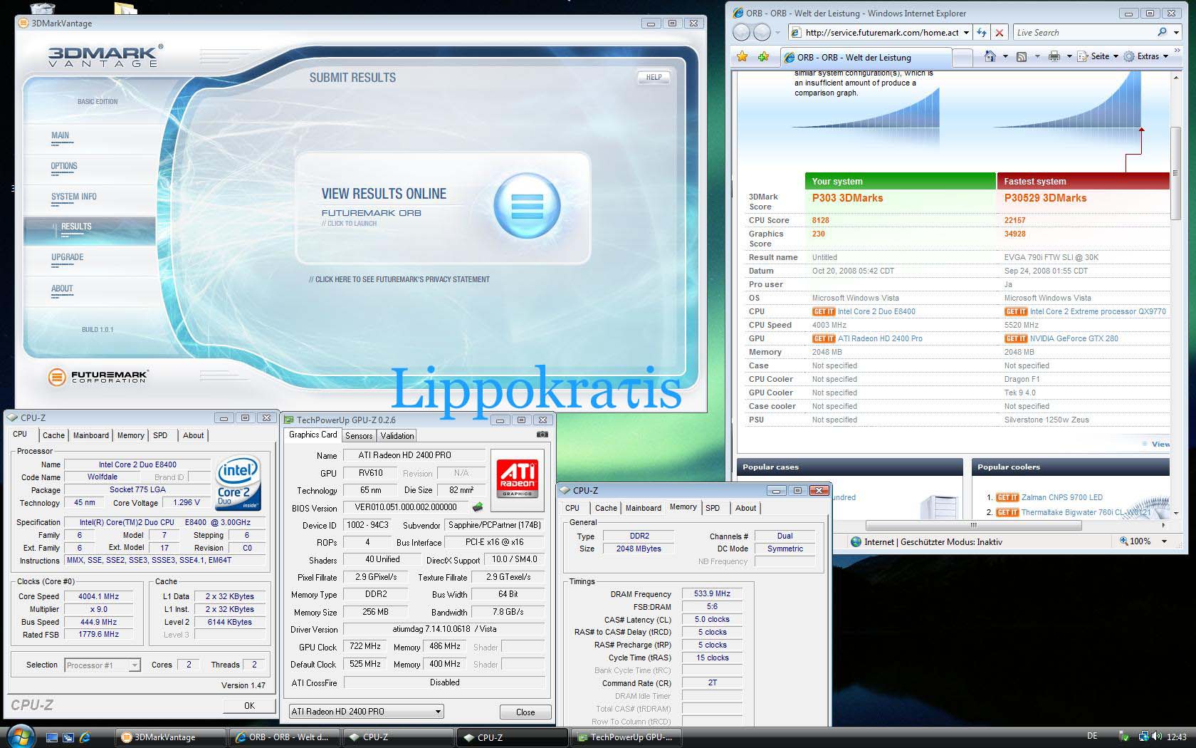The width and height of the screenshot is (1196, 748).
Task: Refresh the Internet Explorer page
Action: point(982,33)
